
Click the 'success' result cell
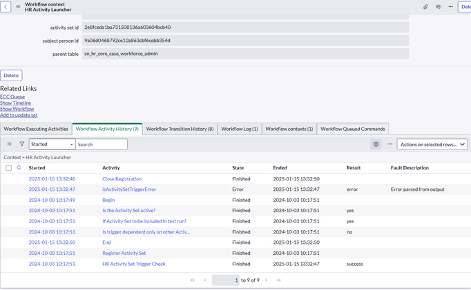[x=355, y=264]
